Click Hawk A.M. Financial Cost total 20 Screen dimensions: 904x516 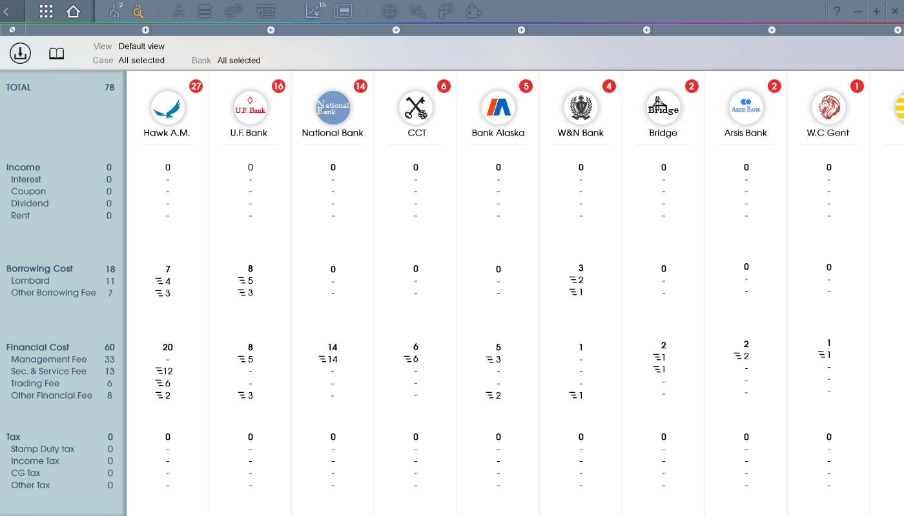(168, 348)
